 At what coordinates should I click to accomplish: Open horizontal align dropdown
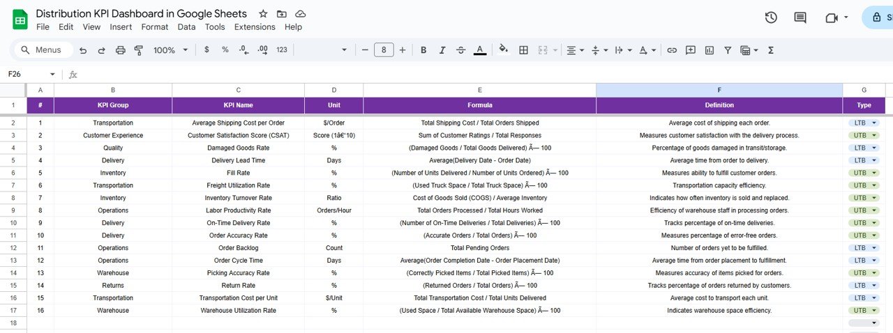tap(576, 50)
